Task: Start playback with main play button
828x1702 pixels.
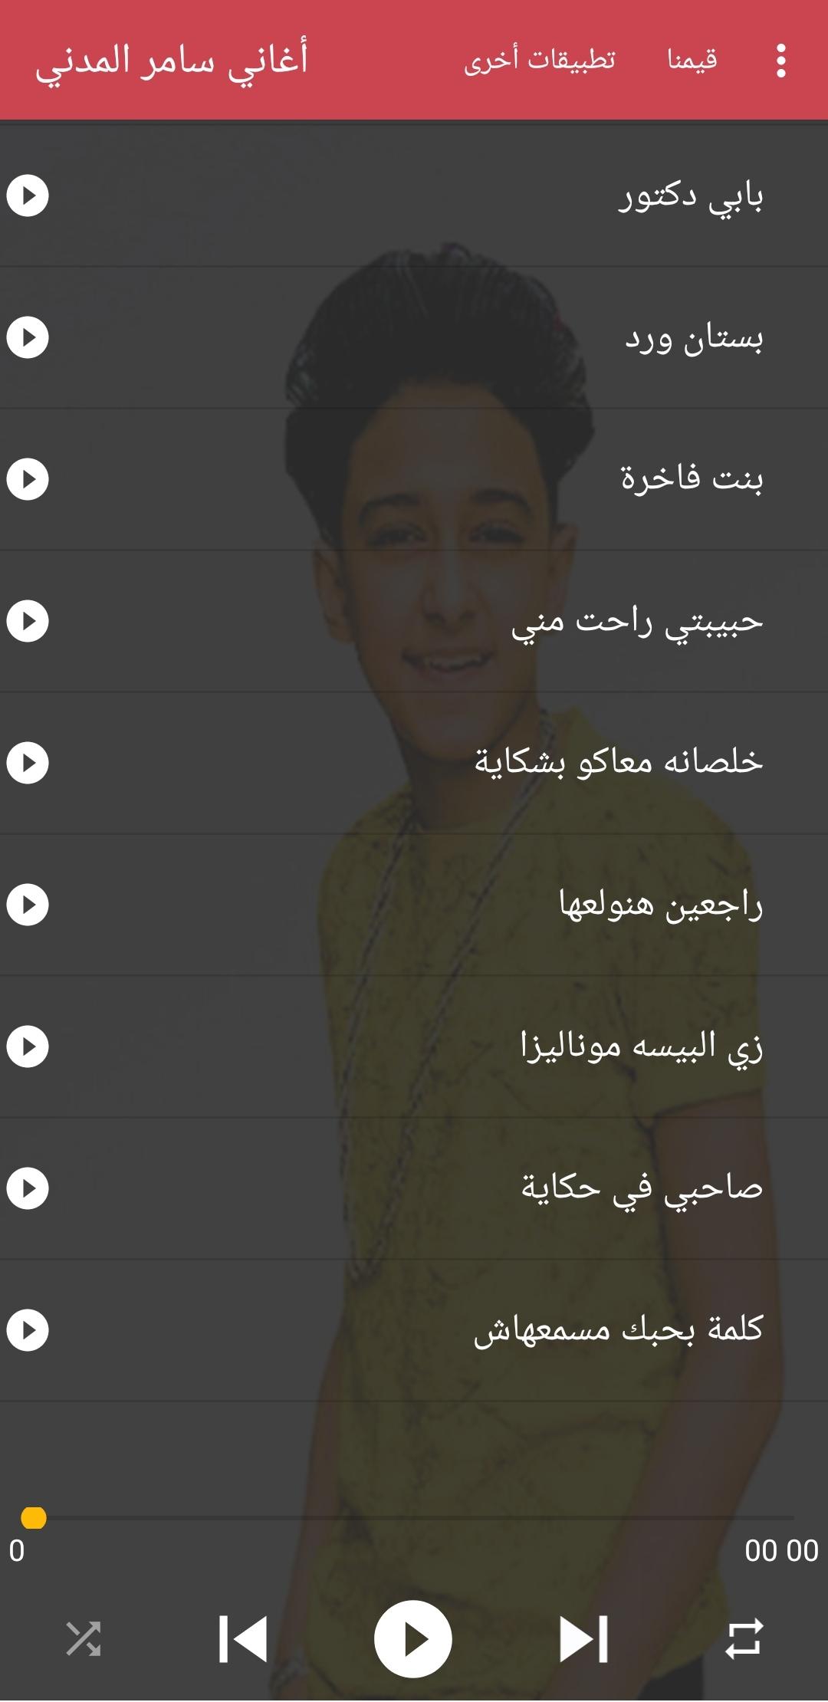Action: 413,1639
